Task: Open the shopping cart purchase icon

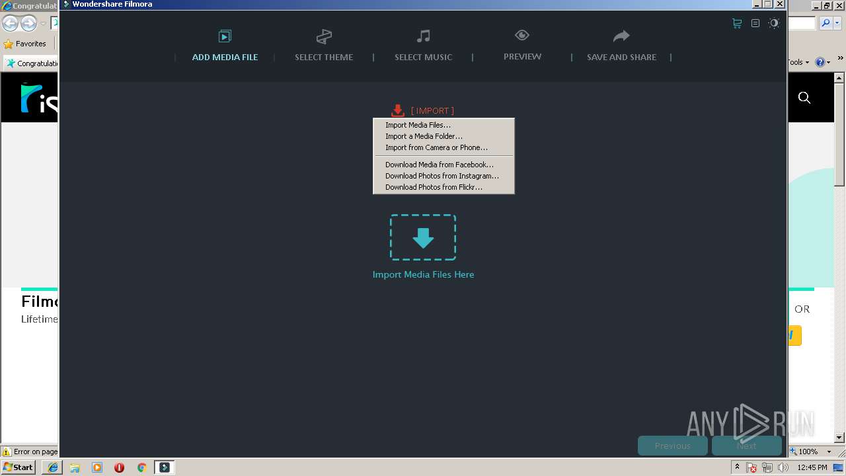Action: pyautogui.click(x=737, y=23)
